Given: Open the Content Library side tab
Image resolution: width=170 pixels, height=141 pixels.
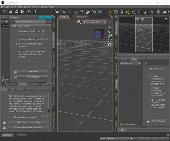Looking at the screenshot, I should [53, 60].
